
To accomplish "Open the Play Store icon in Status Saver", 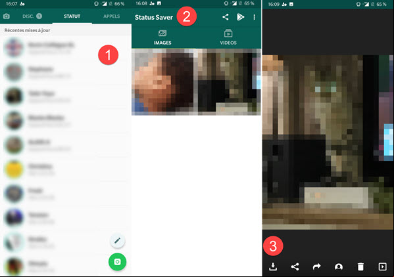I will (241, 17).
